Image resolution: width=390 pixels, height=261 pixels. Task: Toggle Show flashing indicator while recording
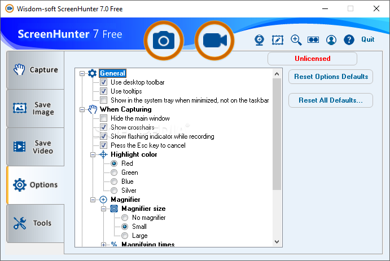pyautogui.click(x=103, y=136)
